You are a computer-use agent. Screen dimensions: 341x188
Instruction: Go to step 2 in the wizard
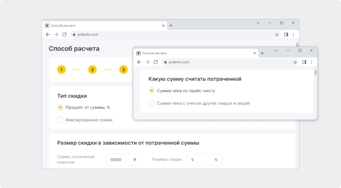tap(93, 70)
